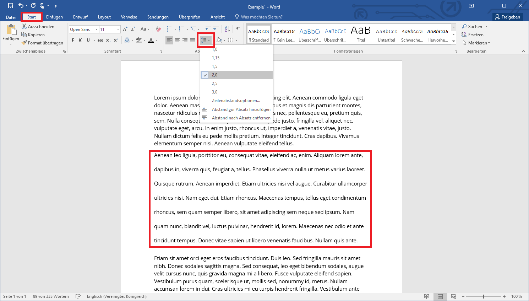Open the Layout ribbon tab

coord(104,17)
